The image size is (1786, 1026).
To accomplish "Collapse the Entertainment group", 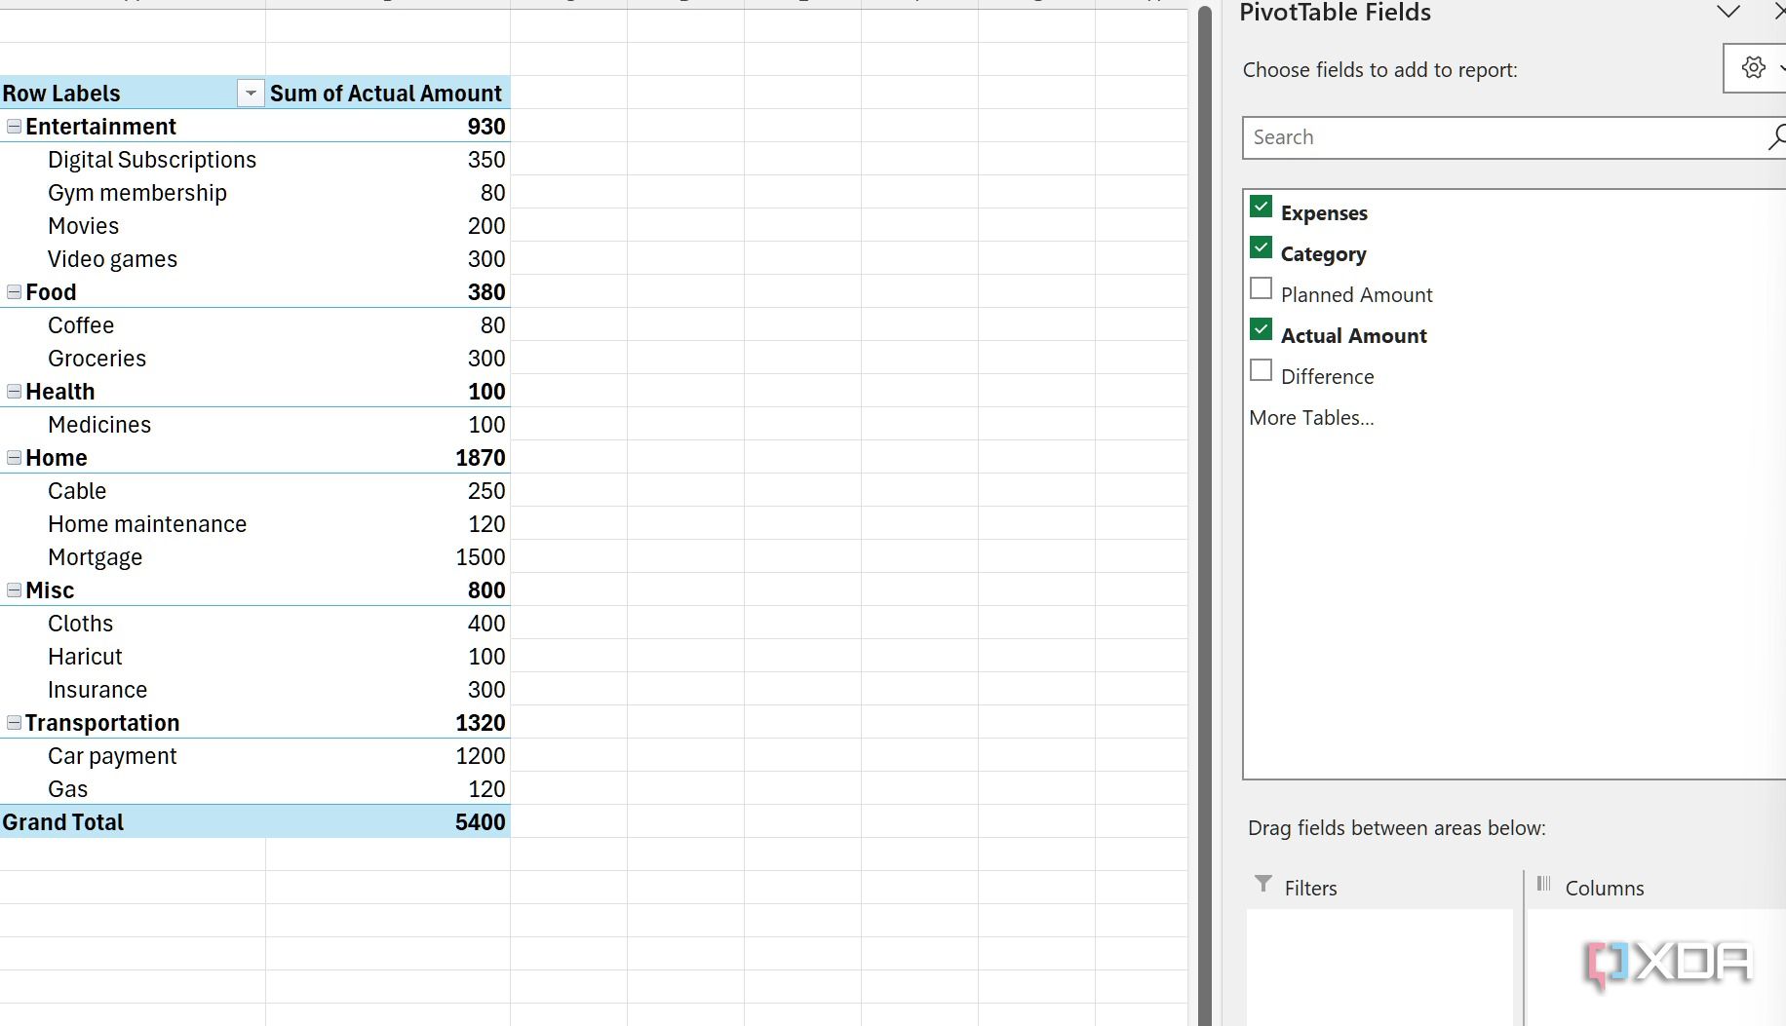I will click(13, 126).
